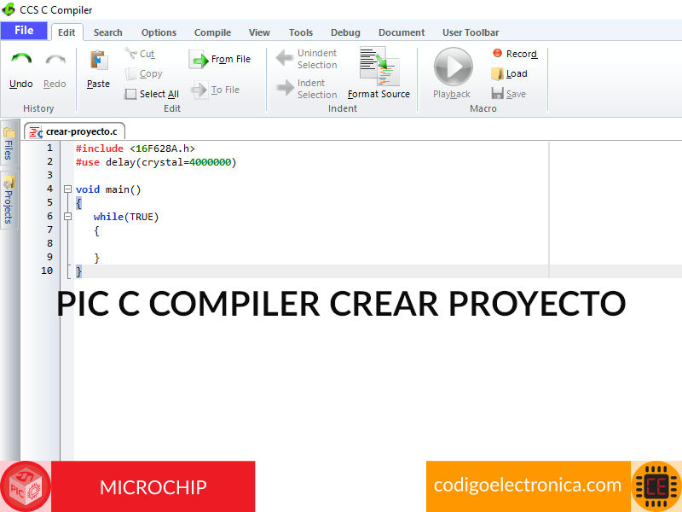Select the Edit ribbon tab
Image resolution: width=682 pixels, height=512 pixels.
(66, 32)
